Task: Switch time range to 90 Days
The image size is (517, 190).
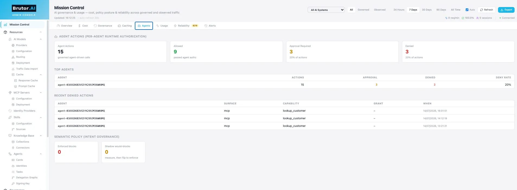Action: coord(441,10)
